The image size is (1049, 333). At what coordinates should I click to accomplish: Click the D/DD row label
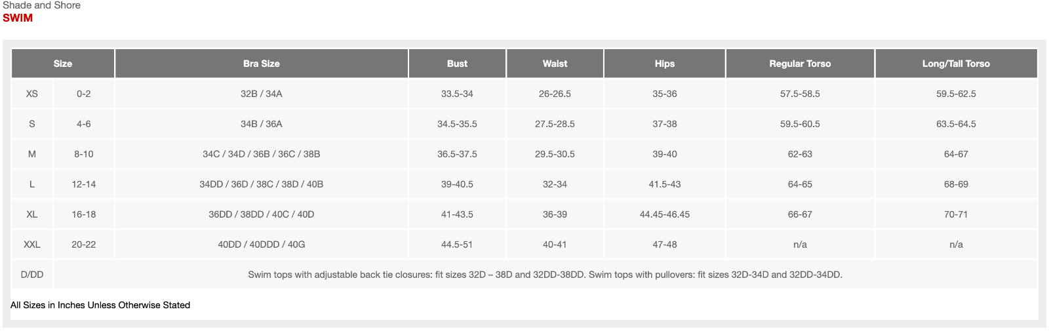[x=32, y=275]
